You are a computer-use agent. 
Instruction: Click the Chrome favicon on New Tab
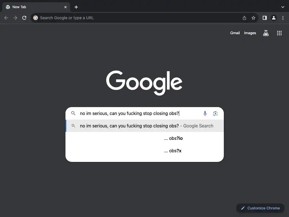coord(8,7)
